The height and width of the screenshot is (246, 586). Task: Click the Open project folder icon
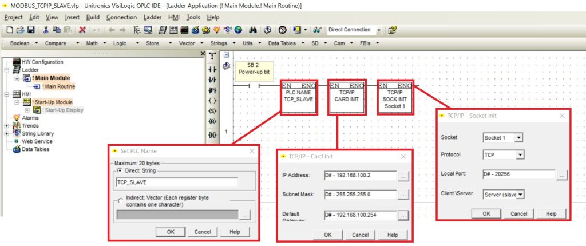(x=20, y=30)
